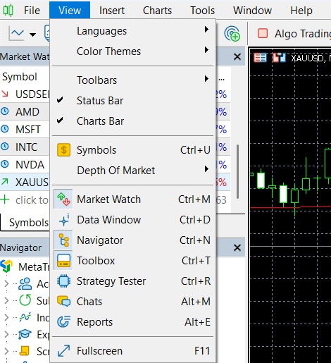Expand Languages submenu
331x363 pixels.
pyautogui.click(x=132, y=31)
